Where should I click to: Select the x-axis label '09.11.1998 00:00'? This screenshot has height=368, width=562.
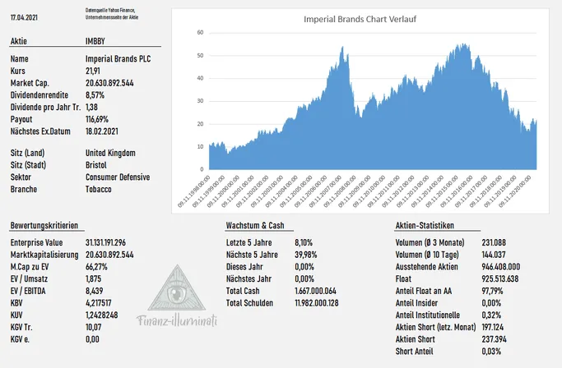click(193, 191)
